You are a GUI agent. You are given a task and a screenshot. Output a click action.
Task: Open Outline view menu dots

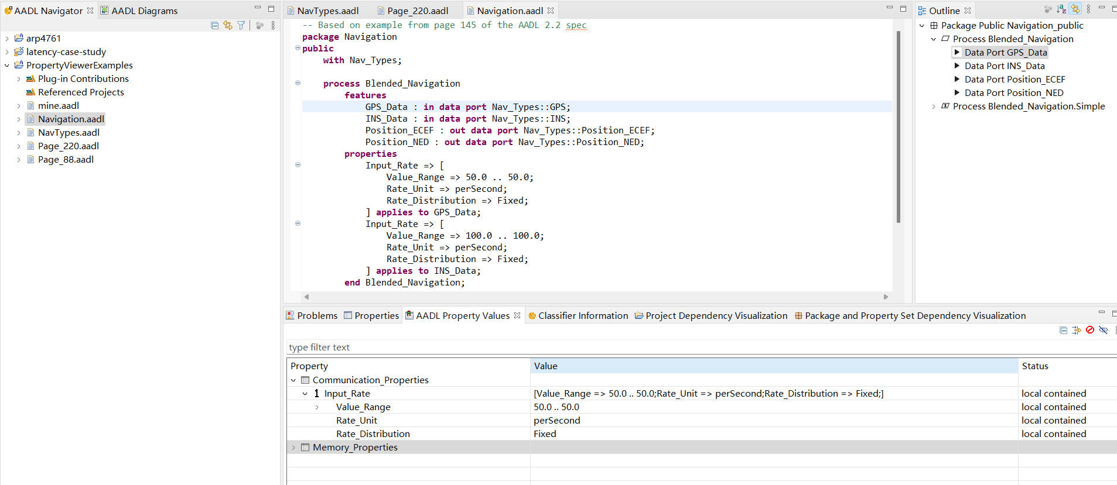pos(1088,9)
